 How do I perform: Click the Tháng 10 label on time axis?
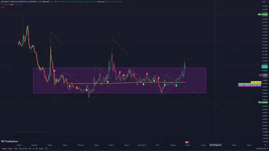tap(111, 145)
